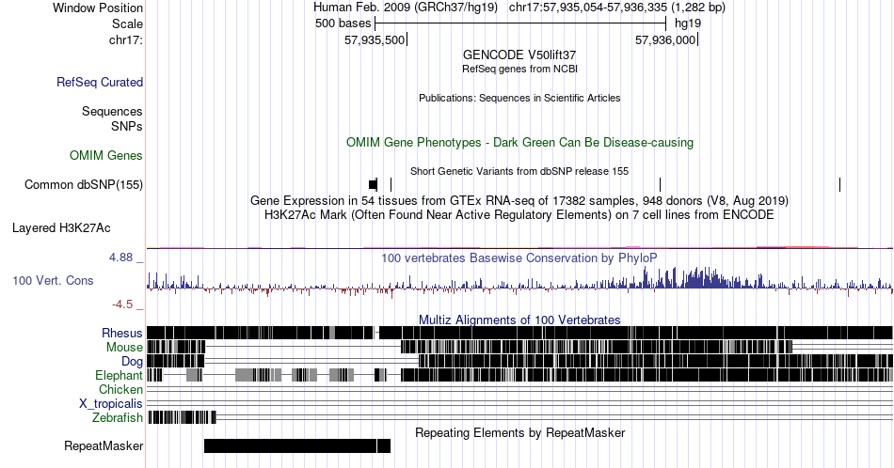Screen dimensions: 894x468
Task: Click the -4.5 PhyloP axis value
Action: coord(122,304)
